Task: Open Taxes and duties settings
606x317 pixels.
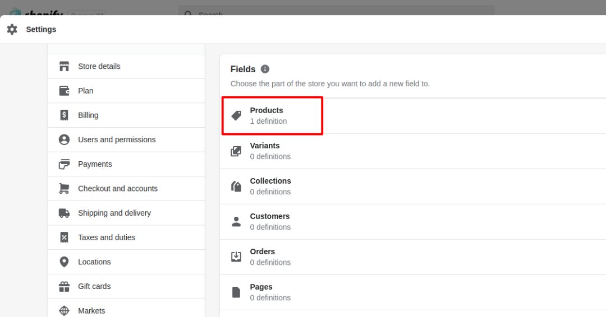Action: [x=126, y=237]
